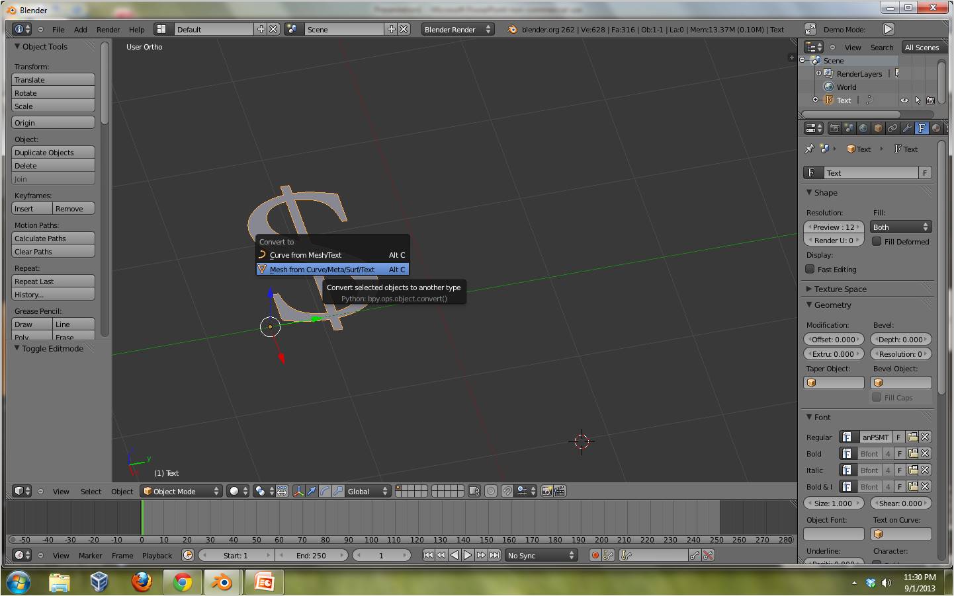This screenshot has width=954, height=596.
Task: Toggle Regular font fake user F button
Action: point(898,437)
